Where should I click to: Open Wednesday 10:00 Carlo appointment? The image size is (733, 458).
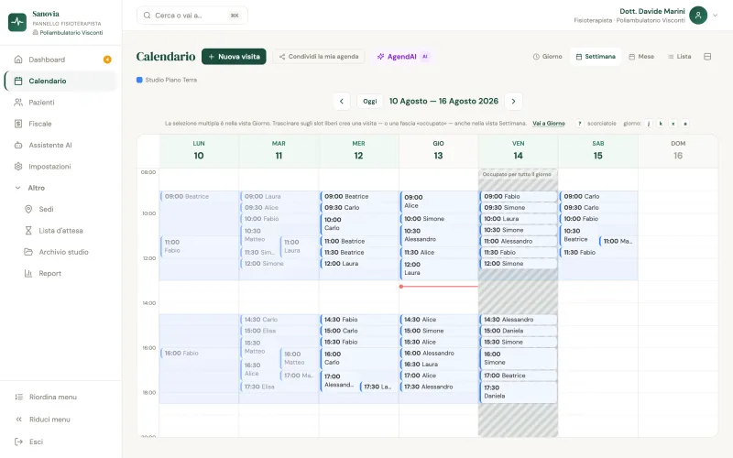pyautogui.click(x=358, y=224)
